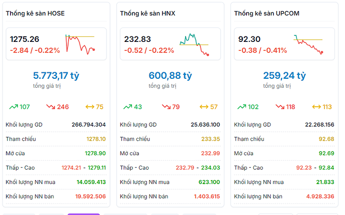
Task: Click the HNX declining stocks down-arrow icon
Action: pyautogui.click(x=166, y=107)
